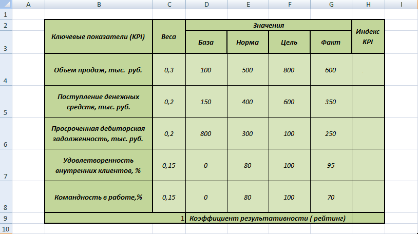Select the 'Факт' column heading cell
The height and width of the screenshot is (234, 418).
[x=331, y=42]
